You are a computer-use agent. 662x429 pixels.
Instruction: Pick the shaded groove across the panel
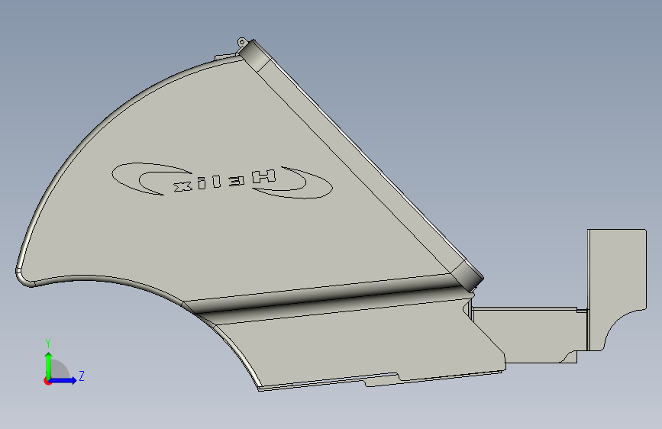pyautogui.click(x=329, y=298)
